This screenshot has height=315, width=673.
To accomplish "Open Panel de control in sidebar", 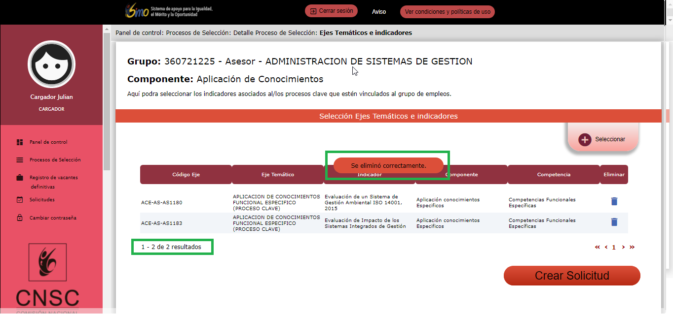I will 48,142.
